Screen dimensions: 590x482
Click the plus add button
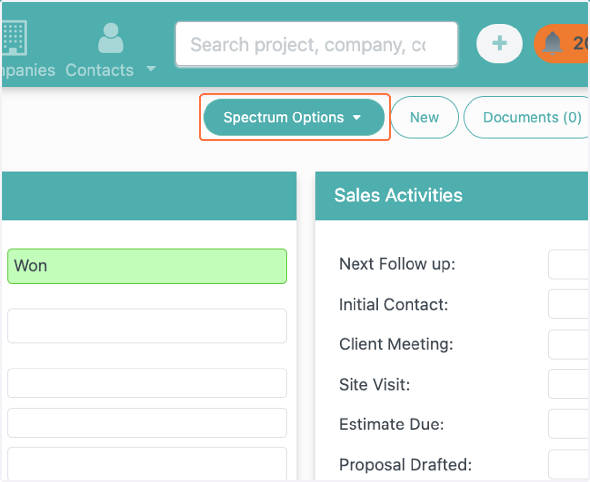[500, 44]
